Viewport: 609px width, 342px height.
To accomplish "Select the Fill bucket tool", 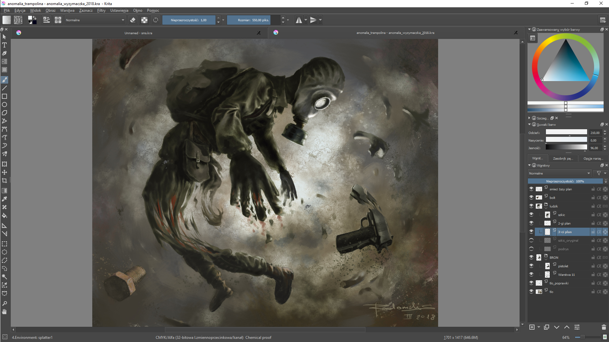I will click(4, 215).
